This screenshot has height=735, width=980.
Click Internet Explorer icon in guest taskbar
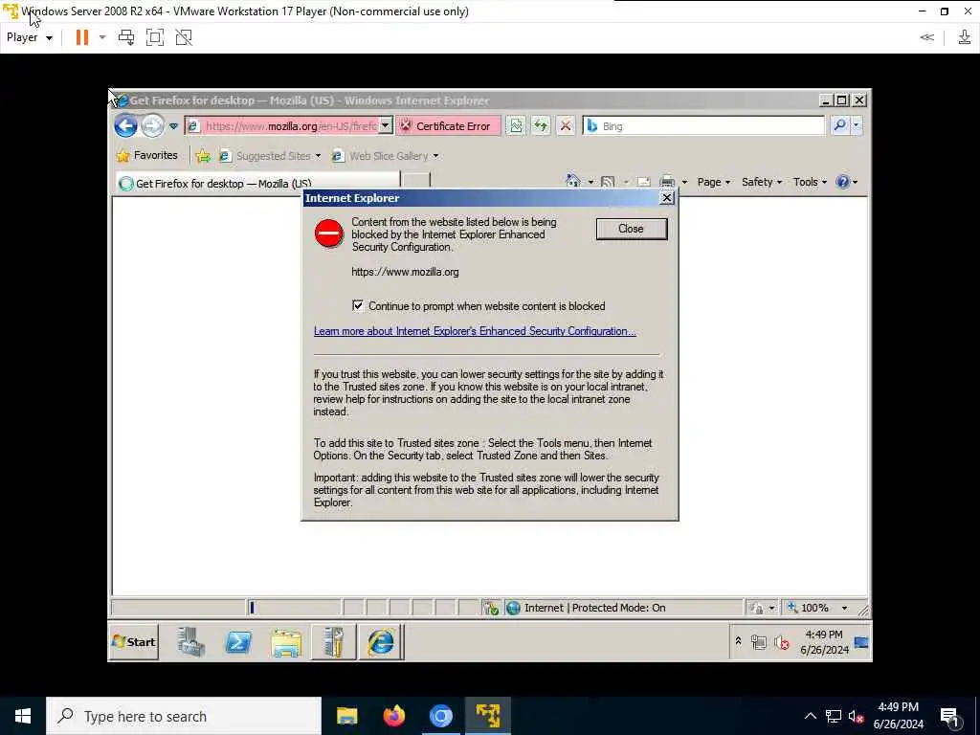pyautogui.click(x=381, y=642)
